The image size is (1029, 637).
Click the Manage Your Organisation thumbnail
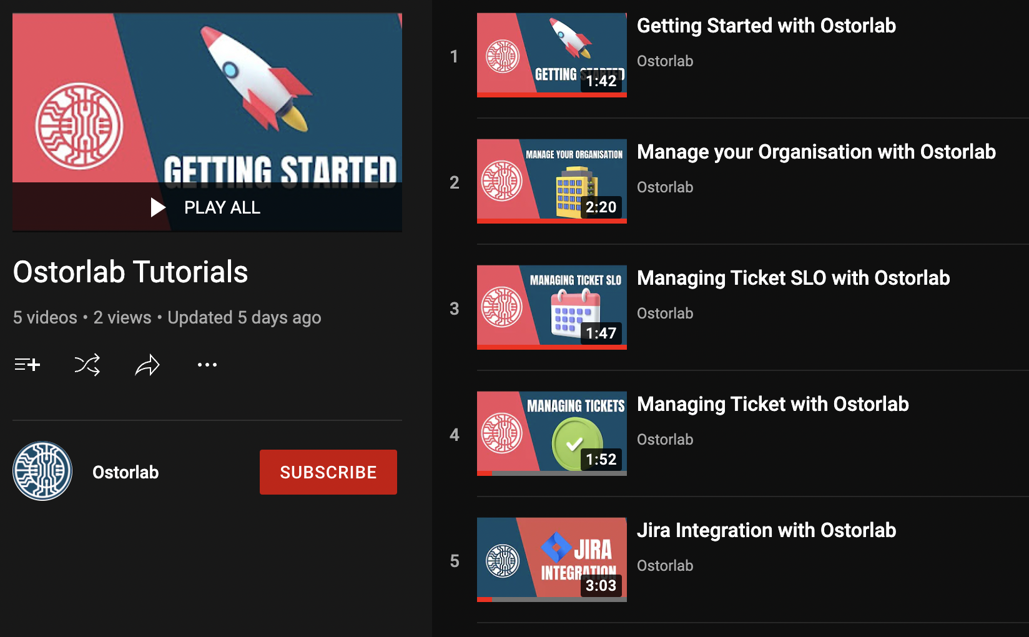pyautogui.click(x=552, y=181)
